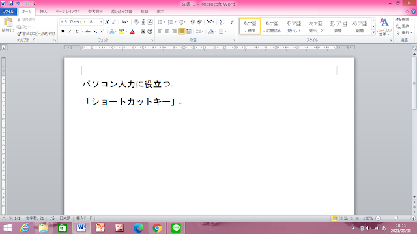
Task: Open the line spacing dropdown
Action: (x=199, y=31)
